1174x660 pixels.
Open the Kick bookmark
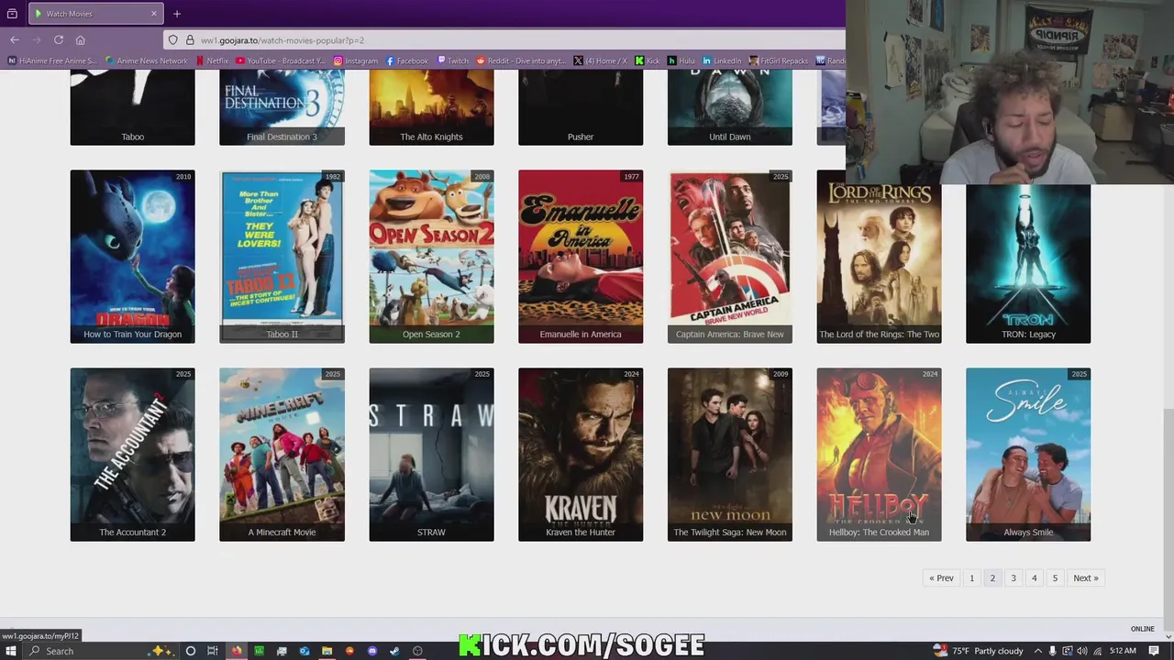(648, 60)
